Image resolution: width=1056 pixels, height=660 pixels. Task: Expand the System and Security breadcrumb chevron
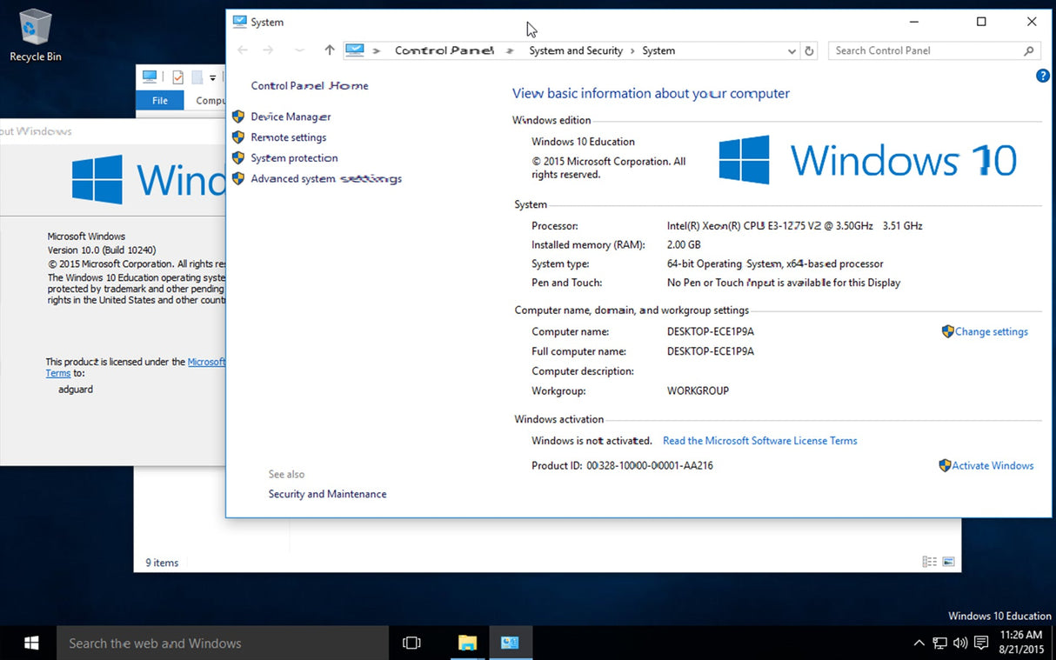pyautogui.click(x=632, y=50)
